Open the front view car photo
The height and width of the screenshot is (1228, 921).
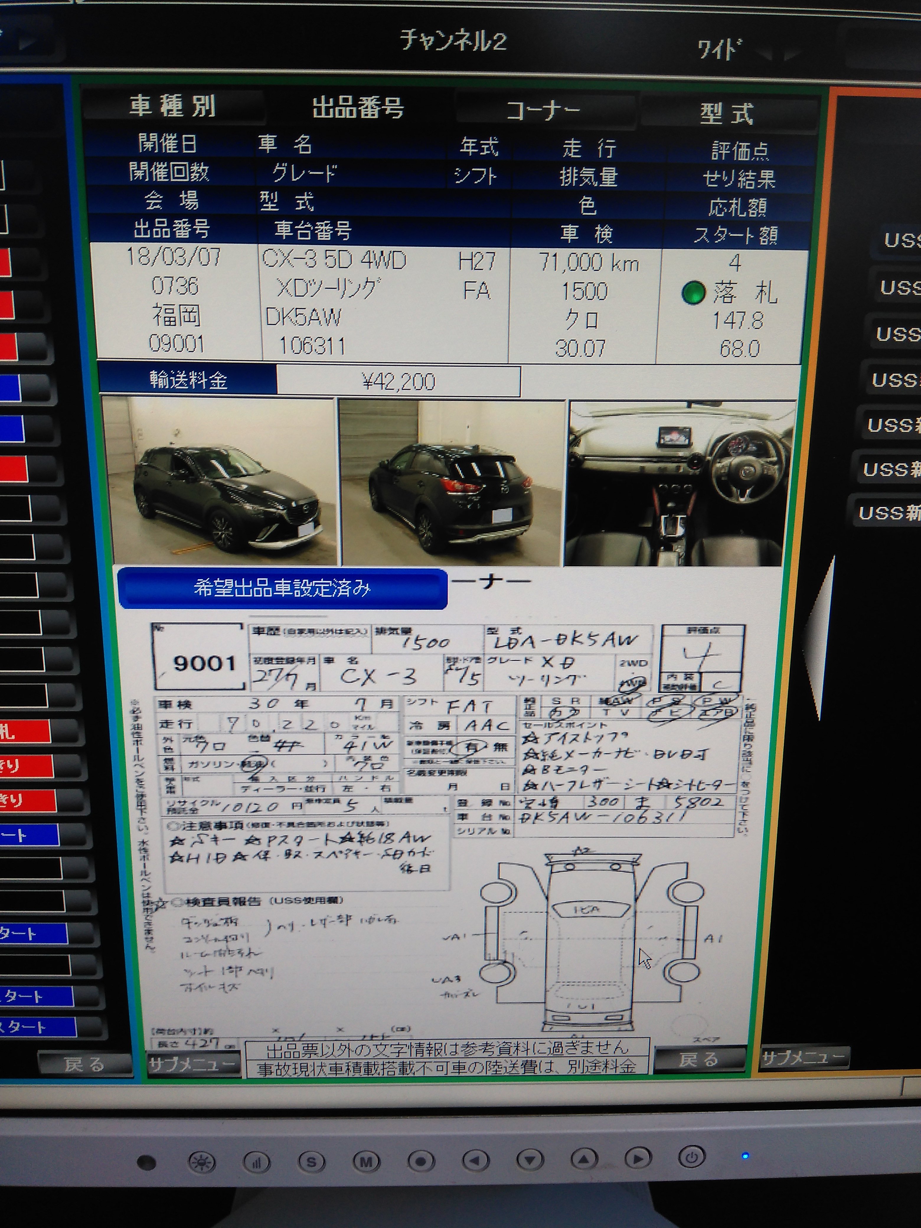click(x=219, y=481)
